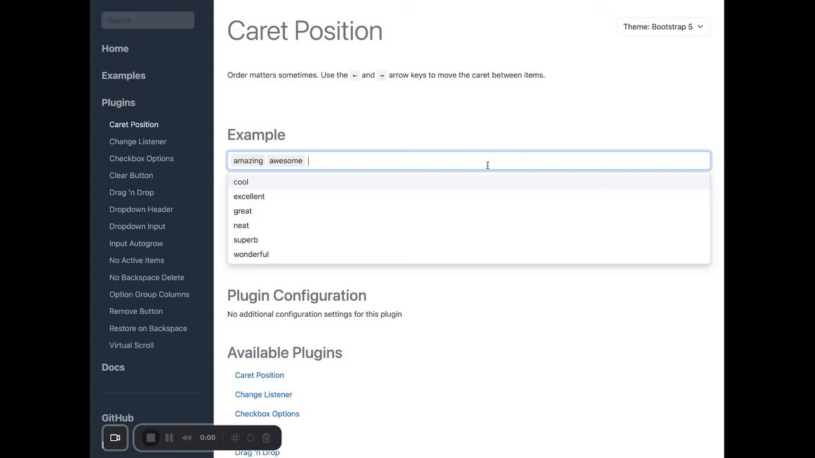Viewport: 815px width, 458px height.
Task: Select 'superb' in the dropdown
Action: [469, 240]
